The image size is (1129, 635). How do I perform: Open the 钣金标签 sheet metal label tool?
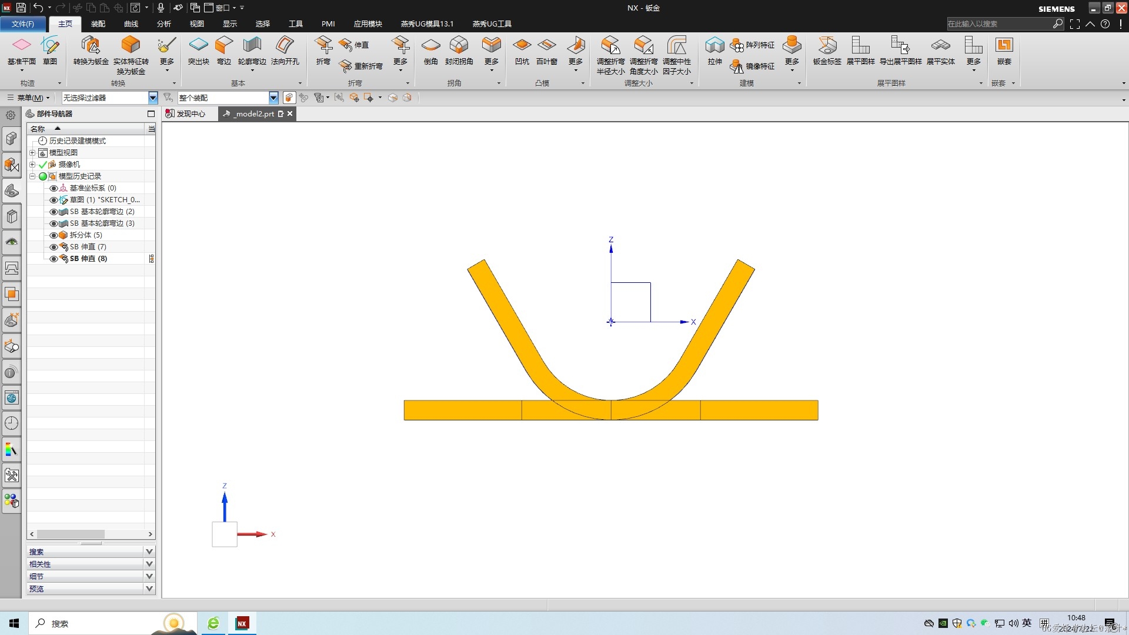(827, 51)
